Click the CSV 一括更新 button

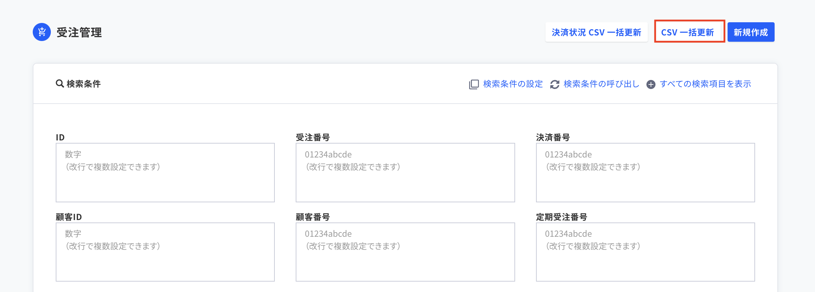(688, 32)
